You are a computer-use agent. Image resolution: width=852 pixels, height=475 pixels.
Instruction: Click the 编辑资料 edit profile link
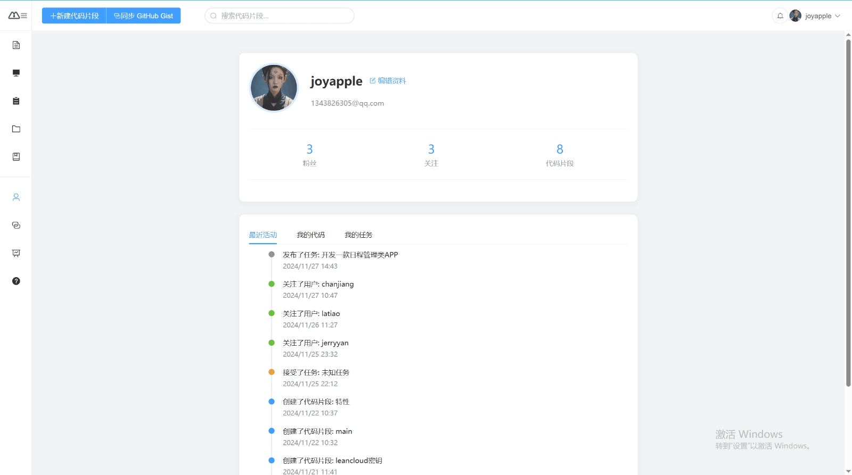pos(388,81)
